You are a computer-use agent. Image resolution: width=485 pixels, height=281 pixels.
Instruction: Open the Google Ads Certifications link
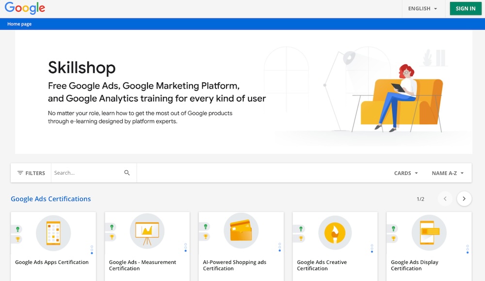[x=51, y=199]
